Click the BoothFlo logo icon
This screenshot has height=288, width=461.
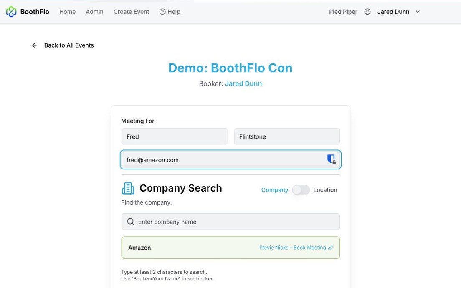coord(11,12)
